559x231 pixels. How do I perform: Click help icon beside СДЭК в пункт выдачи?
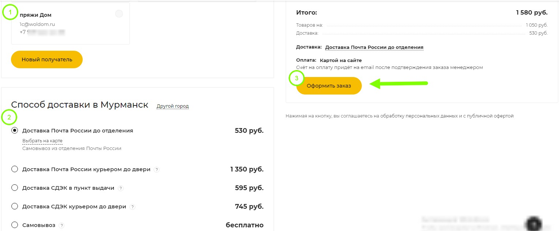point(121,188)
